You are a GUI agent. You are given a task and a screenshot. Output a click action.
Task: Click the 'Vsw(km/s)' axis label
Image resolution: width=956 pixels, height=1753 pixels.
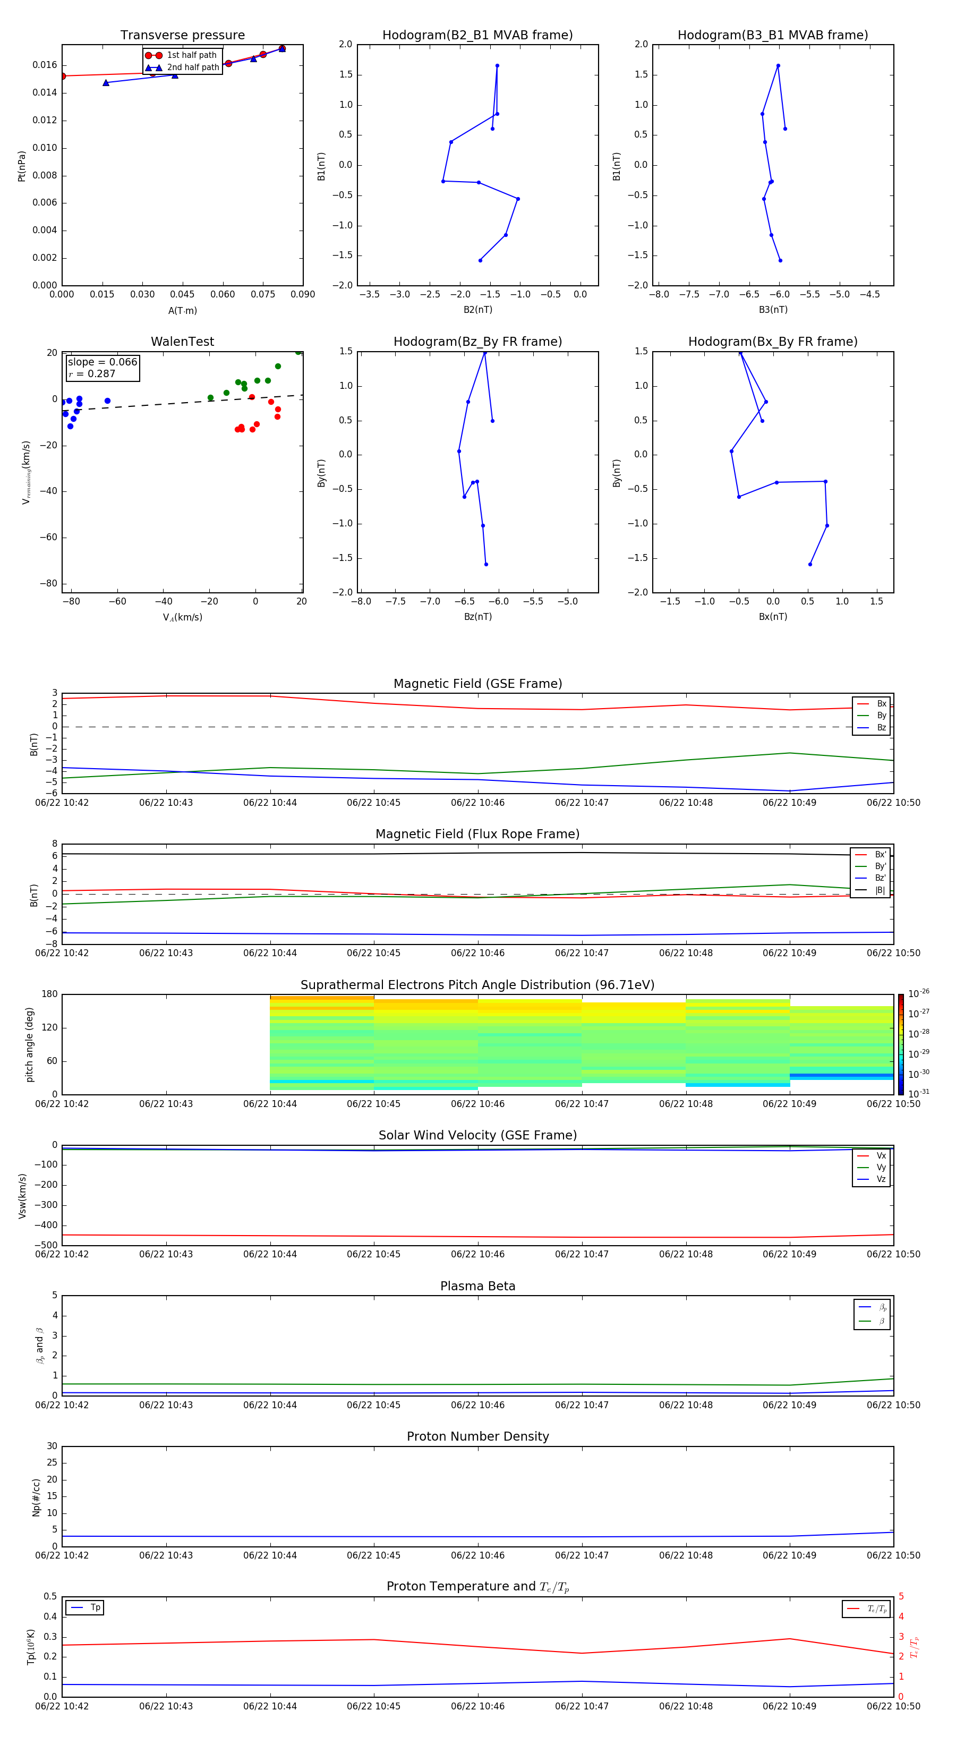(x=22, y=1196)
